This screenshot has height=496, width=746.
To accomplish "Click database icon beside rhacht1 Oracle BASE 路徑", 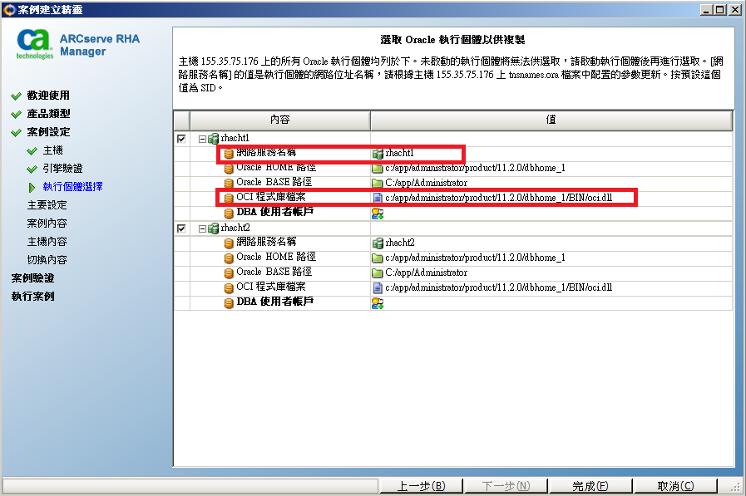I will click(229, 183).
